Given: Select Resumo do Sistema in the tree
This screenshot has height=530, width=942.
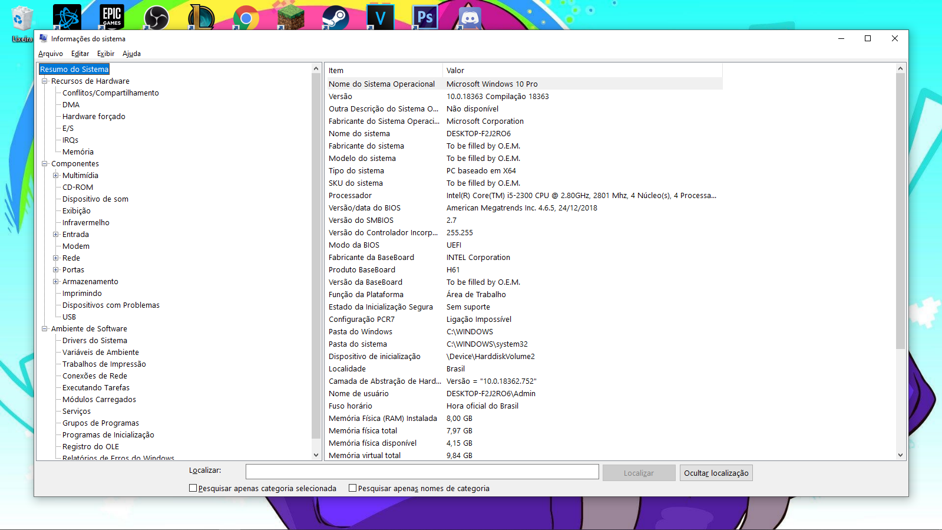Looking at the screenshot, I should [x=74, y=70].
